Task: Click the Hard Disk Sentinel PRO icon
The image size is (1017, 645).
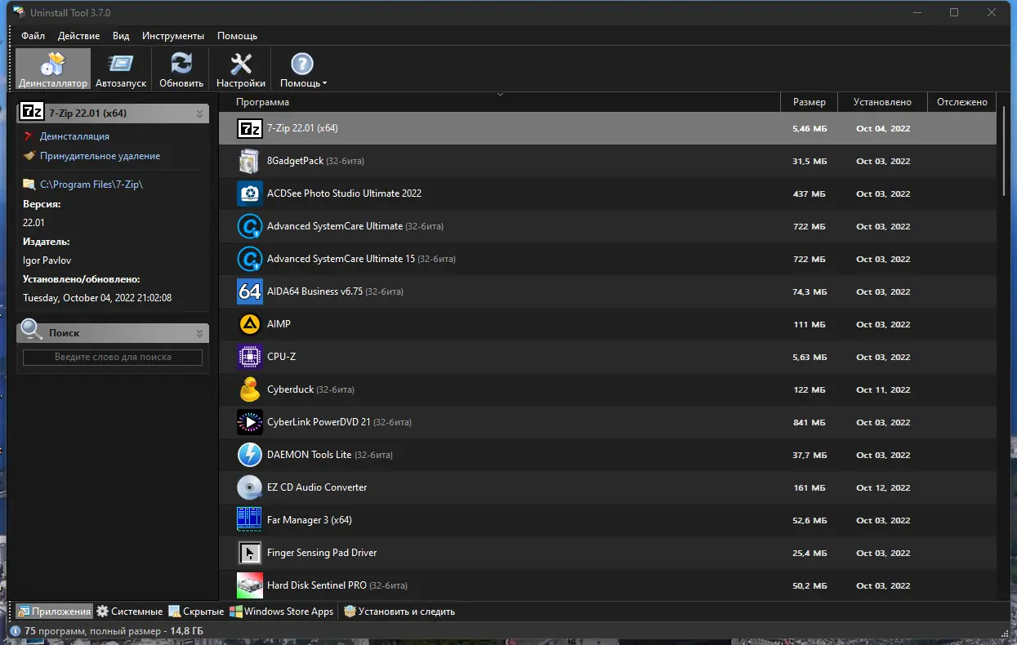Action: click(249, 585)
